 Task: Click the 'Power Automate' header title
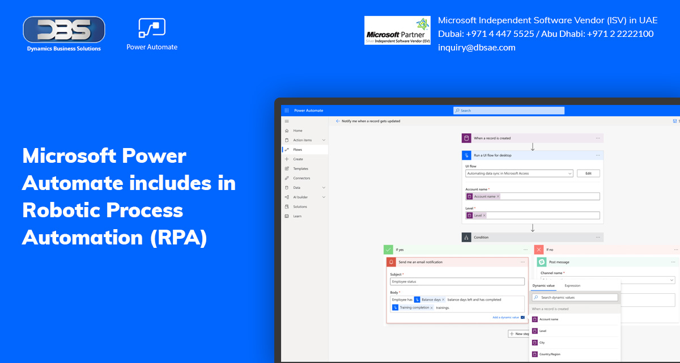[308, 111]
